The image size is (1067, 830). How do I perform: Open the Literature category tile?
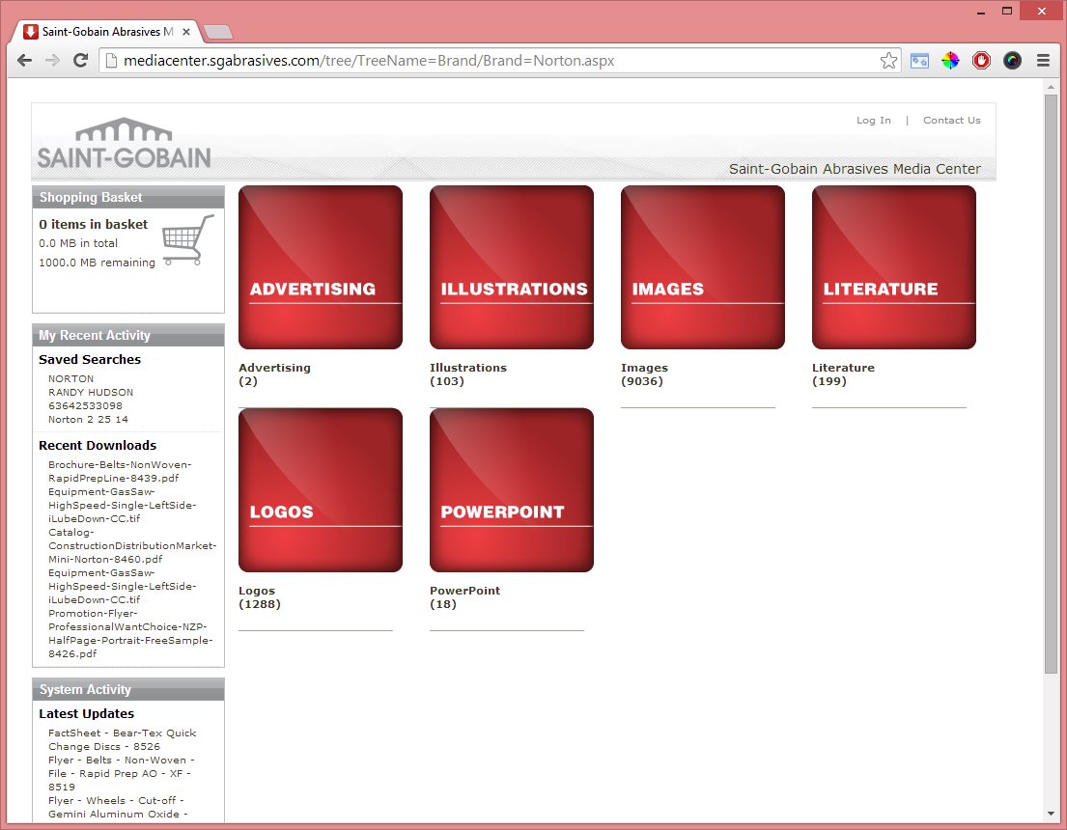[894, 267]
